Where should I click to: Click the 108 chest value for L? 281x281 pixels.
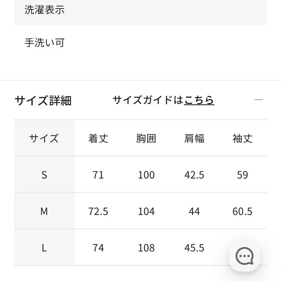(146, 248)
